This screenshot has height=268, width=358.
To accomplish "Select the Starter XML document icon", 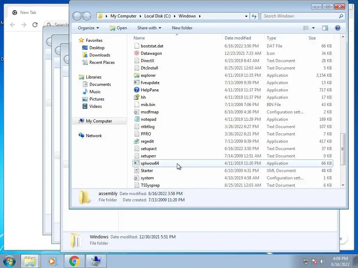I will tap(137, 170).
